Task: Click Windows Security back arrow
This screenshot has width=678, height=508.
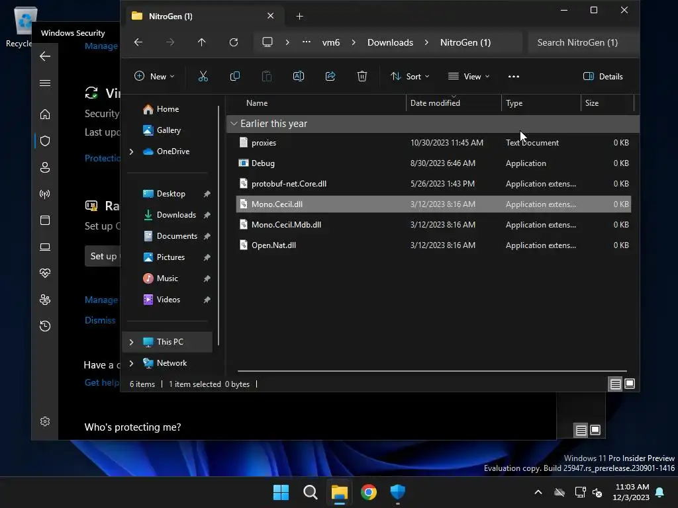Action: (45, 56)
